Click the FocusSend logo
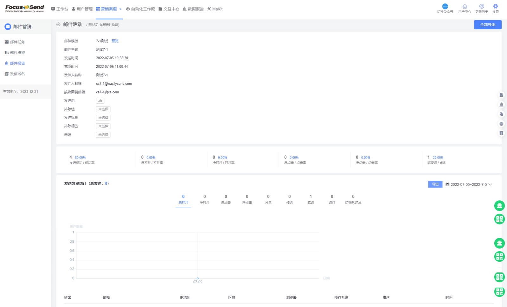This screenshot has width=507, height=307. [x=24, y=9]
